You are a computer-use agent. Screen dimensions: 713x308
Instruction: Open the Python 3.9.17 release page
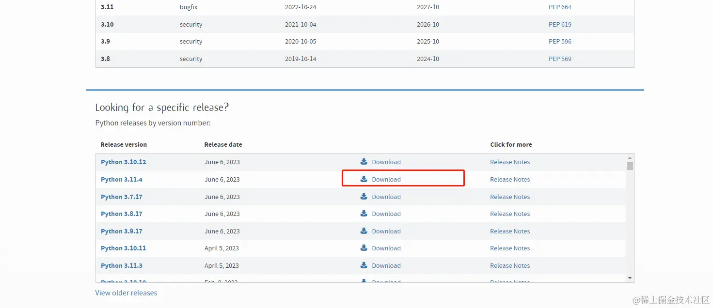[122, 231]
